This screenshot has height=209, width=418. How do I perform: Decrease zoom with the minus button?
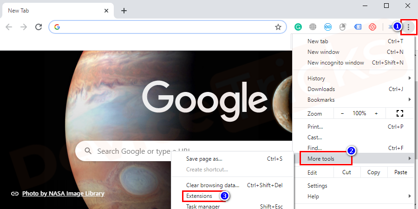tap(343, 113)
